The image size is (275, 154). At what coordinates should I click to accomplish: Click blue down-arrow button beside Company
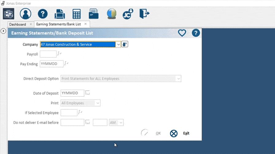tap(125, 44)
